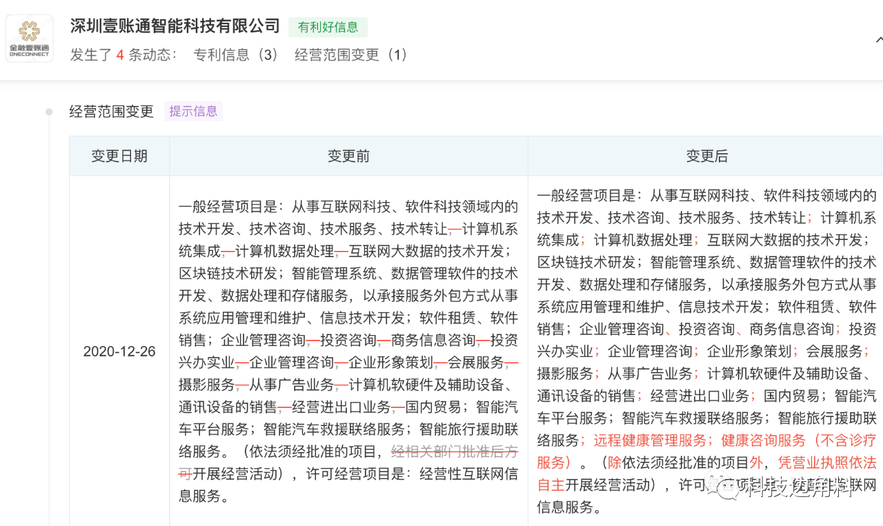883x526 pixels.
Task: Open company name 深圳壹账通智能科技有限公司
Action: tap(175, 27)
